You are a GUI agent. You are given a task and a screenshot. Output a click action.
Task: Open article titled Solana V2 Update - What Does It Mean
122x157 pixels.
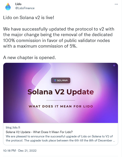point(39,132)
